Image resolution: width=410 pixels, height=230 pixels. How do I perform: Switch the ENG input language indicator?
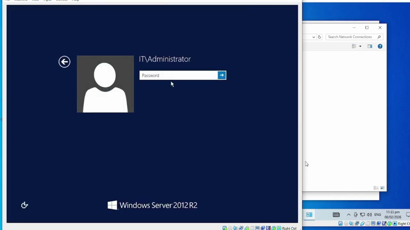click(x=378, y=215)
